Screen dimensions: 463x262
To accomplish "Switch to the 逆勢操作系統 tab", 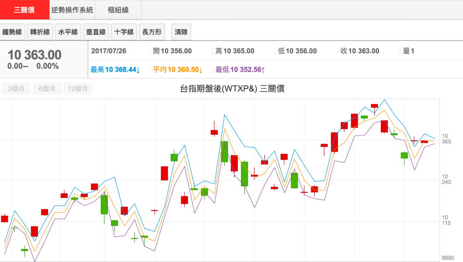I will [72, 10].
